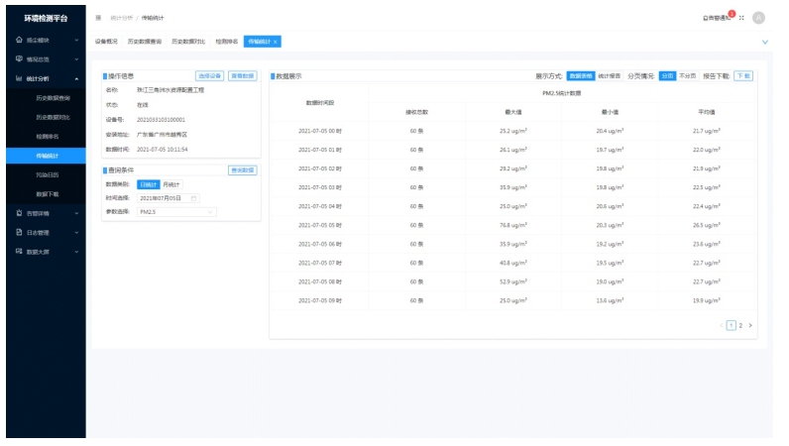
Task: Expand the 告警详情 sidebar menu
Action: tap(45, 213)
